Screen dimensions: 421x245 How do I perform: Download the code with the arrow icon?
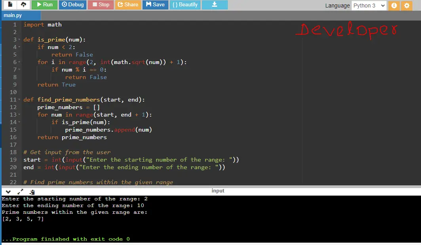click(x=215, y=5)
